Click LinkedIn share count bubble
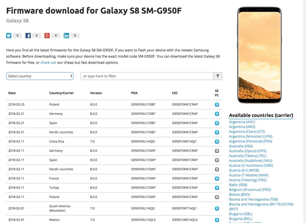Viewport: 306px width, 223px height. [x=75, y=35]
